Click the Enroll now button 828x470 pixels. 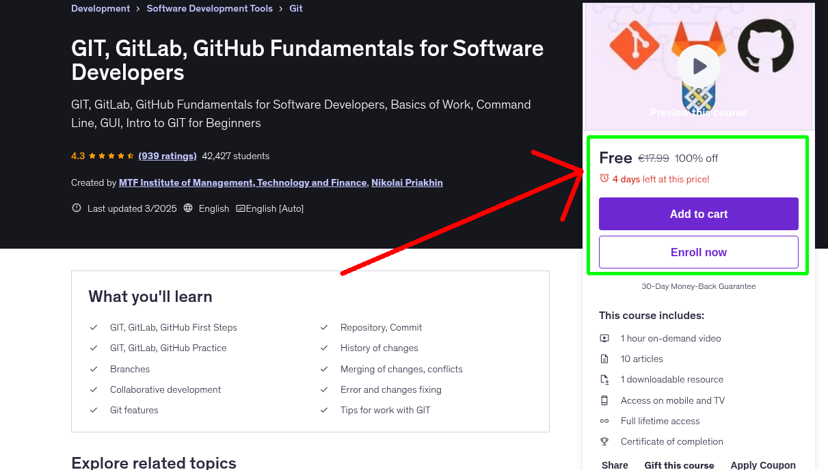point(698,251)
